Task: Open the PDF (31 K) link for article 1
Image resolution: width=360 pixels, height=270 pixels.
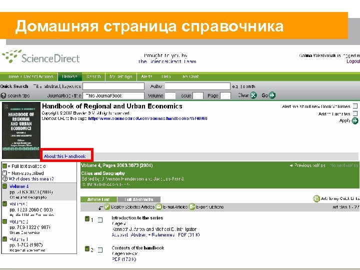Action: pyautogui.click(x=189, y=235)
